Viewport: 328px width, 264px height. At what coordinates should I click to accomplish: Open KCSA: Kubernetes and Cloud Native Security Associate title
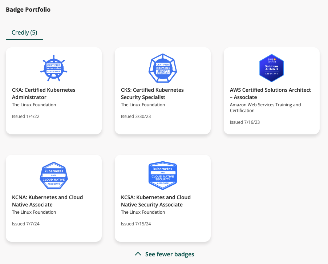(156, 201)
